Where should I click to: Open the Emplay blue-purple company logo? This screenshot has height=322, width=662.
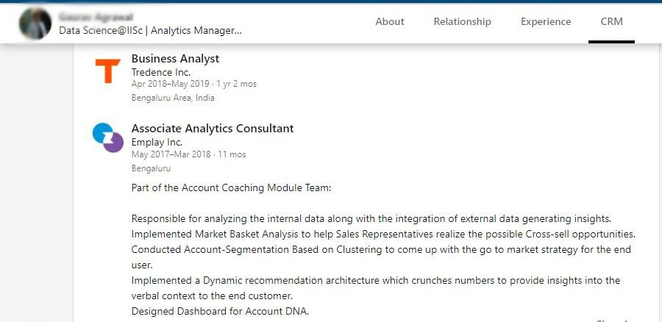107,137
